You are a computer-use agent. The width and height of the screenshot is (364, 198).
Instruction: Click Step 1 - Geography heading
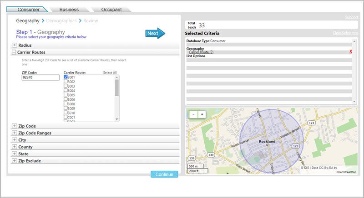pyautogui.click(x=40, y=32)
